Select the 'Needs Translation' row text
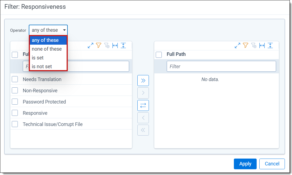 42,79
